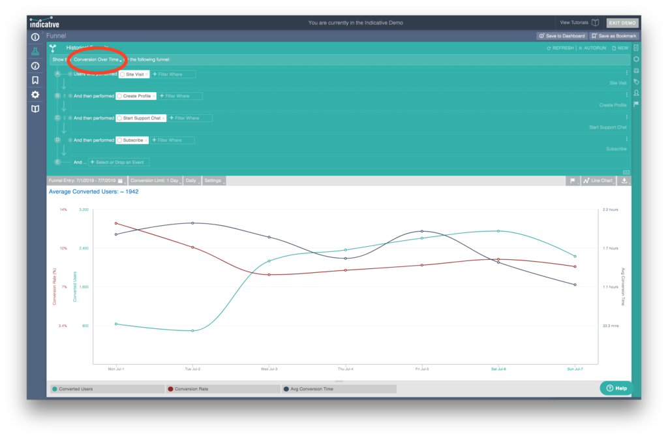
Task: Open the Line Chart type dropdown
Action: tap(599, 181)
